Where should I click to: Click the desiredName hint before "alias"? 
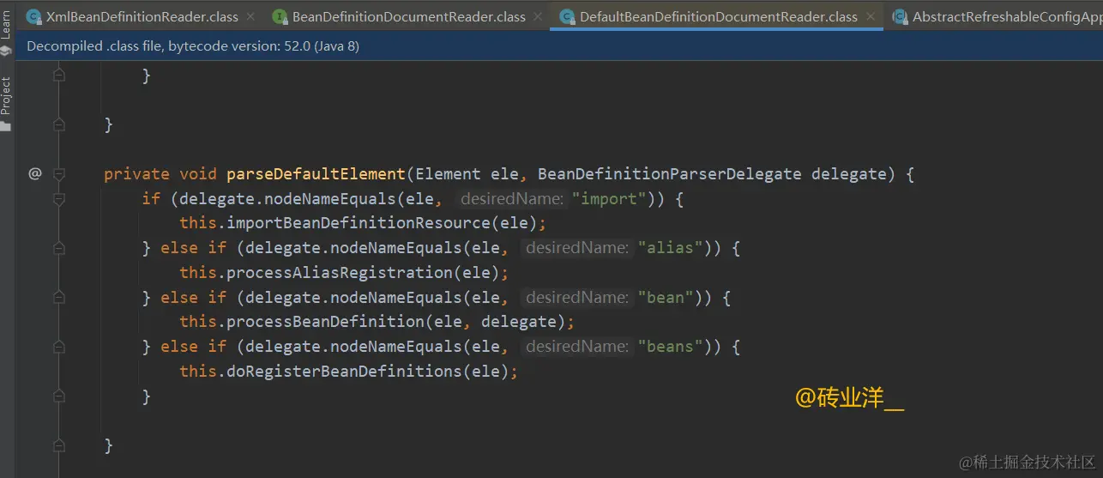[577, 248]
